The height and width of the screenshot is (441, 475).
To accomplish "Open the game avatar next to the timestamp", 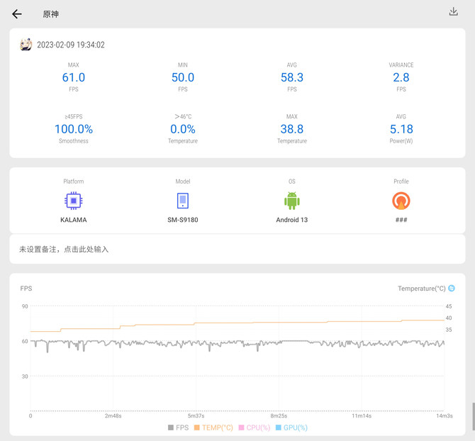I will click(26, 45).
